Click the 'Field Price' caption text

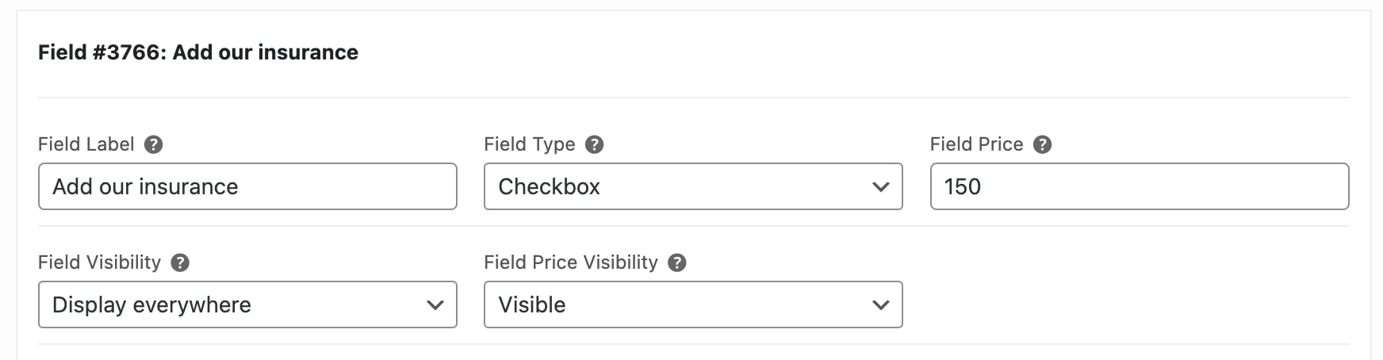[976, 144]
